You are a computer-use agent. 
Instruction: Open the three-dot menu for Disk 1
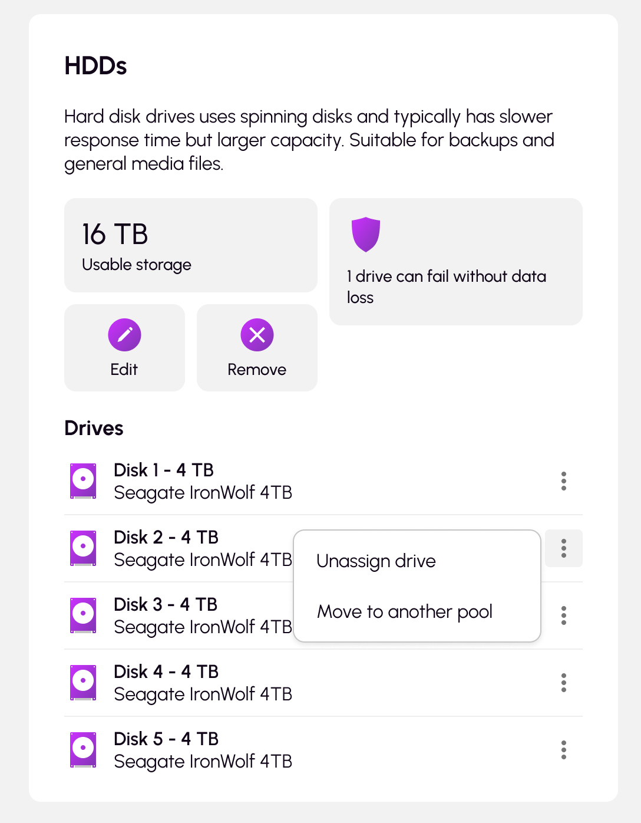coord(564,481)
